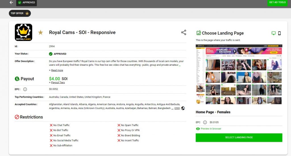
Task: Click the red X beside No Chat Traffic
Action: (x=51, y=125)
